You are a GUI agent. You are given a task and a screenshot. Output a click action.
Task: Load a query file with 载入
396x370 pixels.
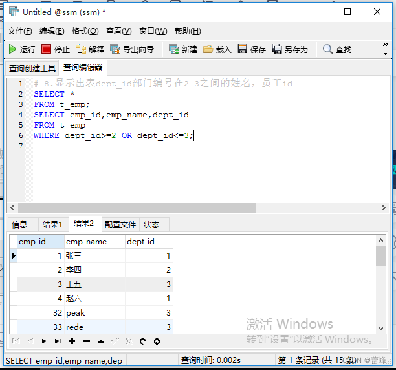[x=217, y=49]
